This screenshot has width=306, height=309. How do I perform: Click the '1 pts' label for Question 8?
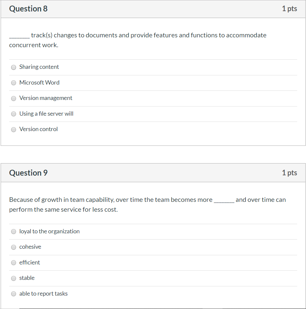point(289,9)
